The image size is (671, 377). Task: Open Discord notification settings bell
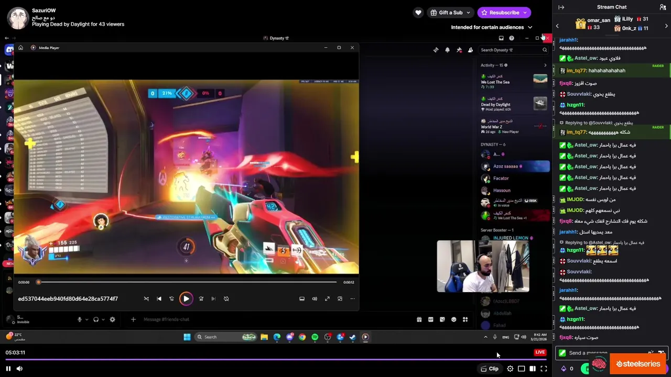[447, 50]
